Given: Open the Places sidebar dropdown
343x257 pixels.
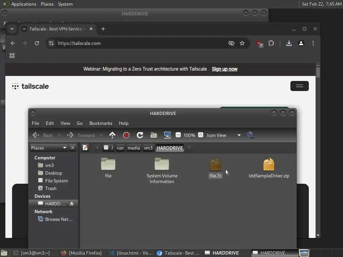Looking at the screenshot, I should point(49,148).
